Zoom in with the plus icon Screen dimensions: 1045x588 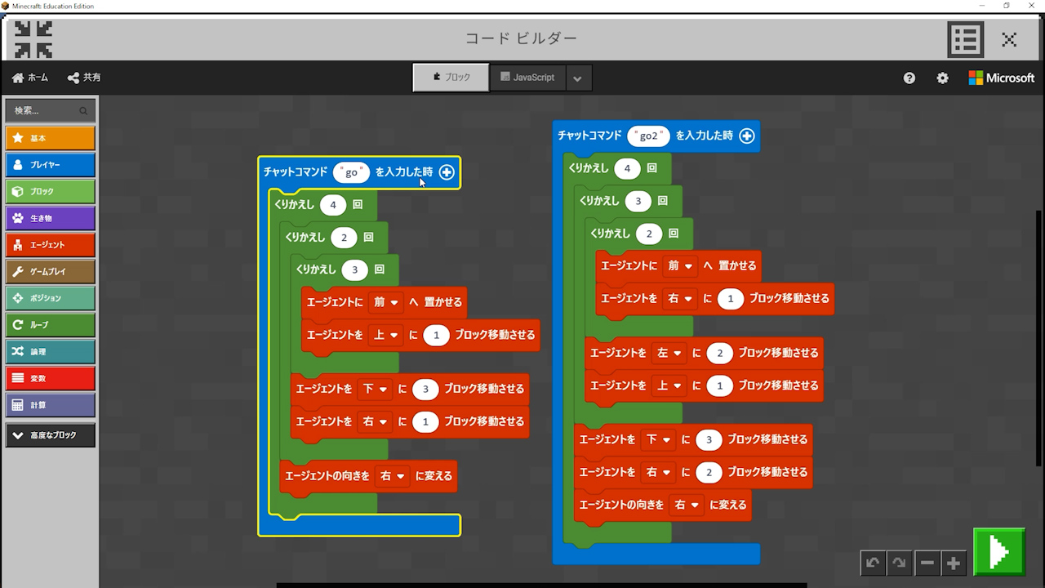953,563
